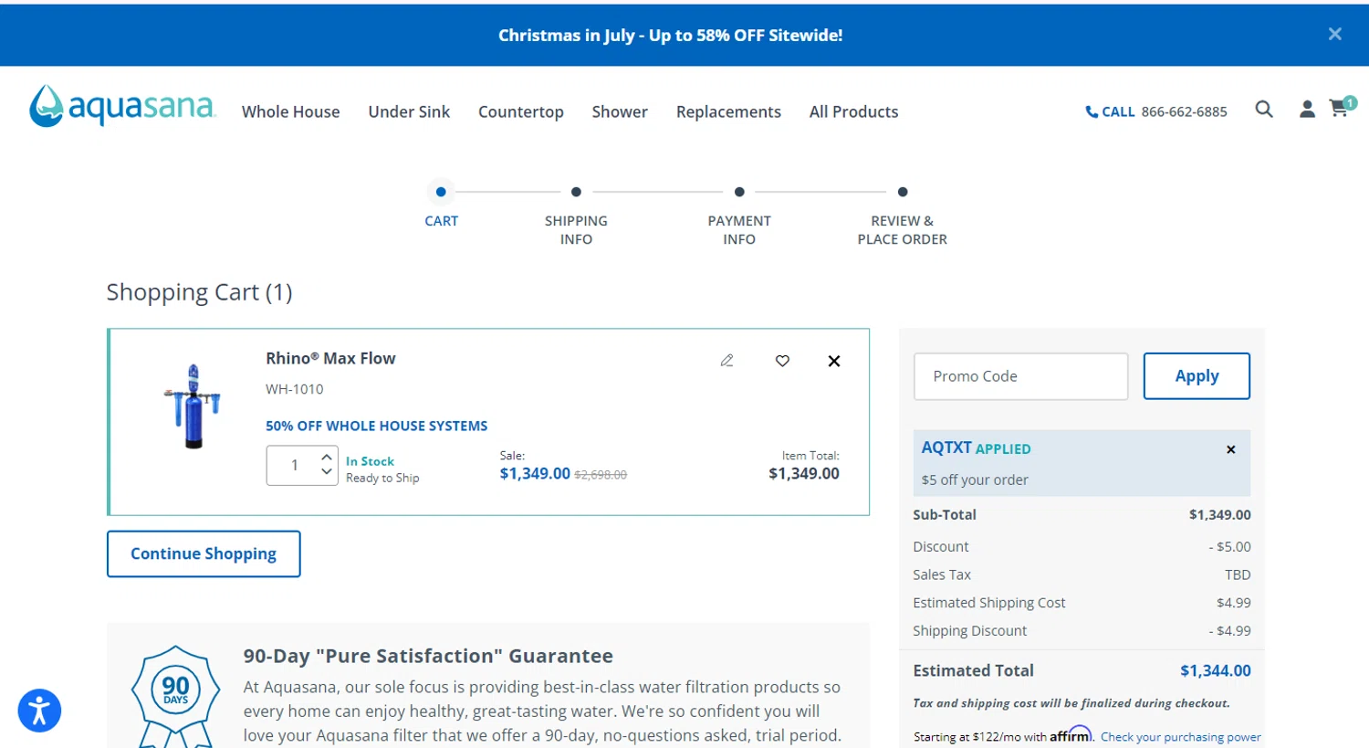Remove the applied AQTXT promo code

coord(1230,449)
